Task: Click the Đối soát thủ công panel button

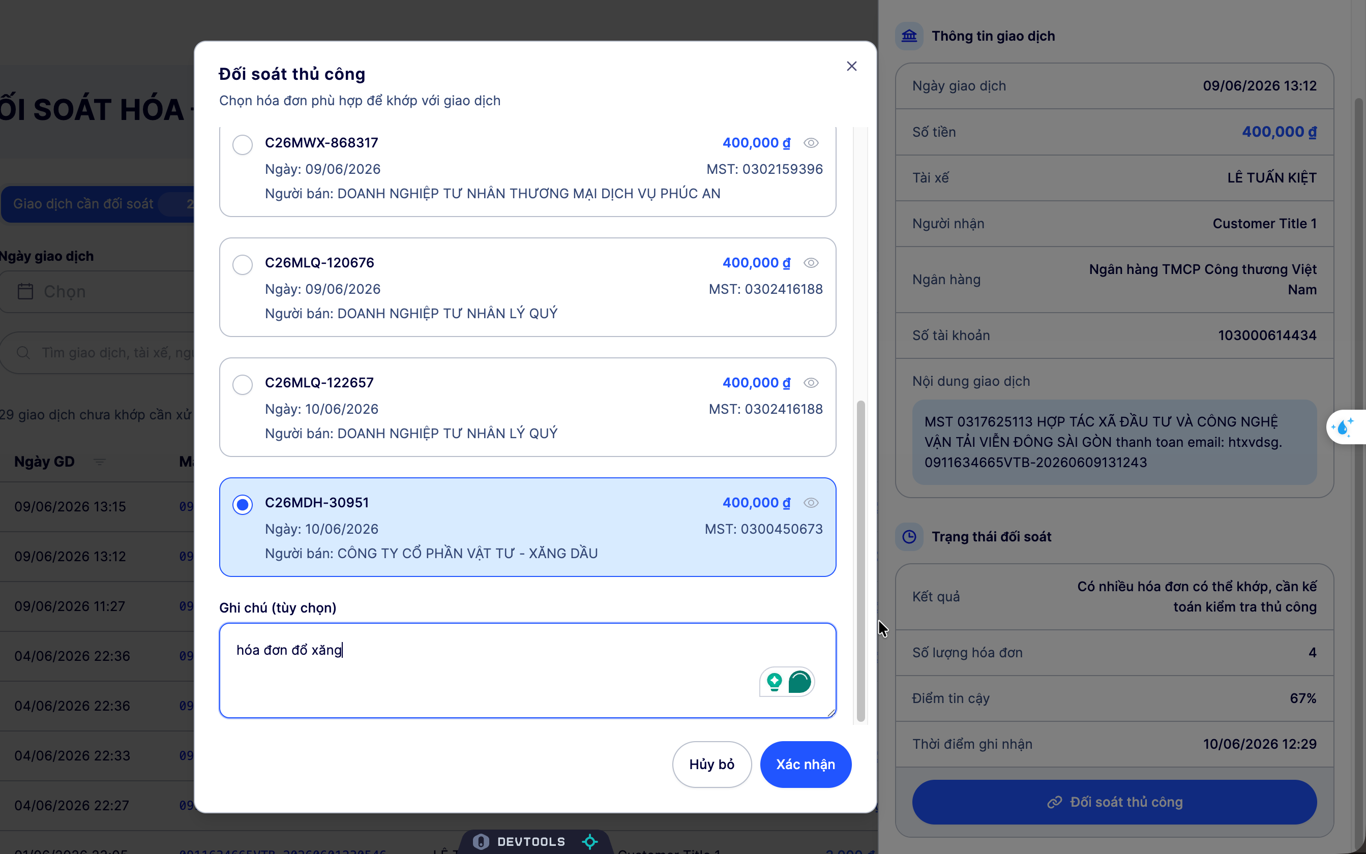Action: click(x=1114, y=802)
